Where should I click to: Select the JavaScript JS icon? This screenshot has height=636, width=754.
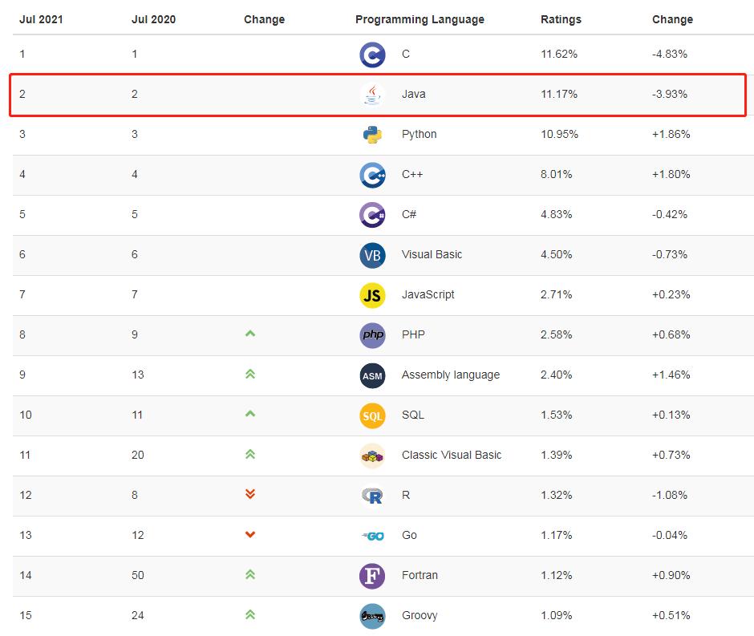click(372, 295)
